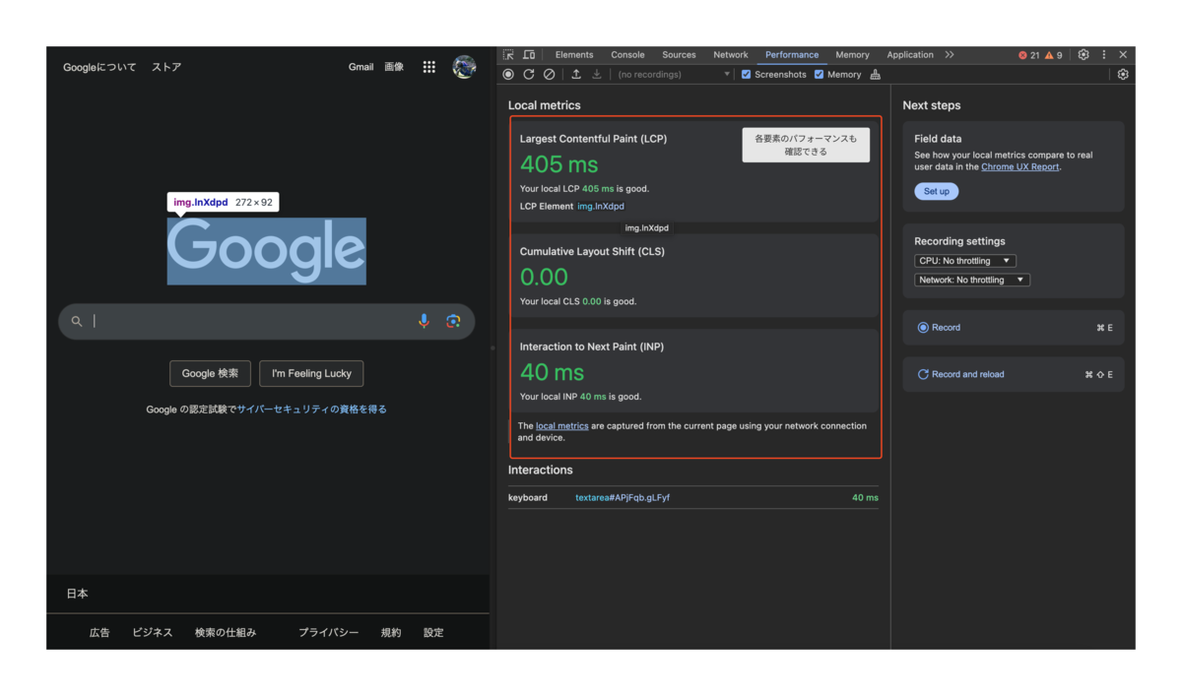Open the Gmail link
Viewport: 1182px width, 696px height.
[361, 67]
